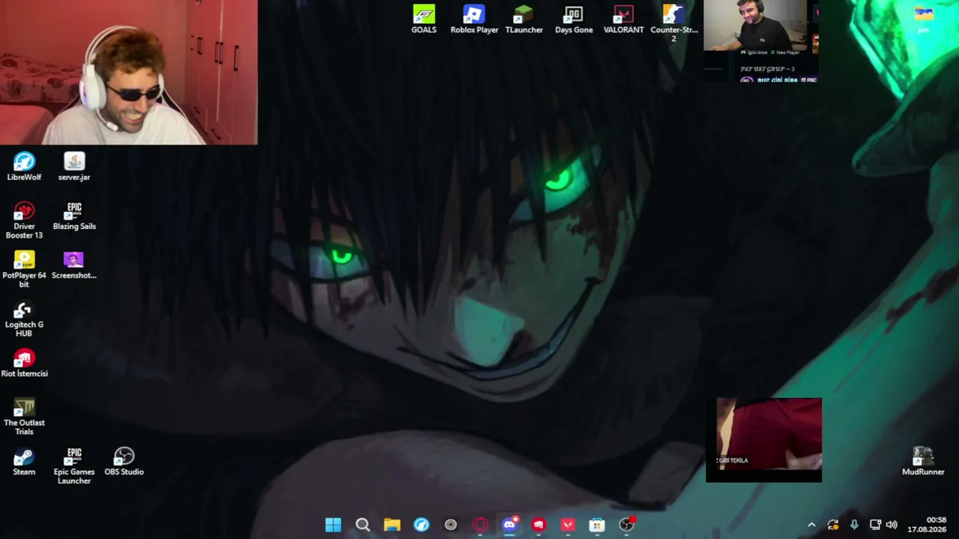
Task: Expand the hidden system tray icons
Action: pyautogui.click(x=811, y=525)
